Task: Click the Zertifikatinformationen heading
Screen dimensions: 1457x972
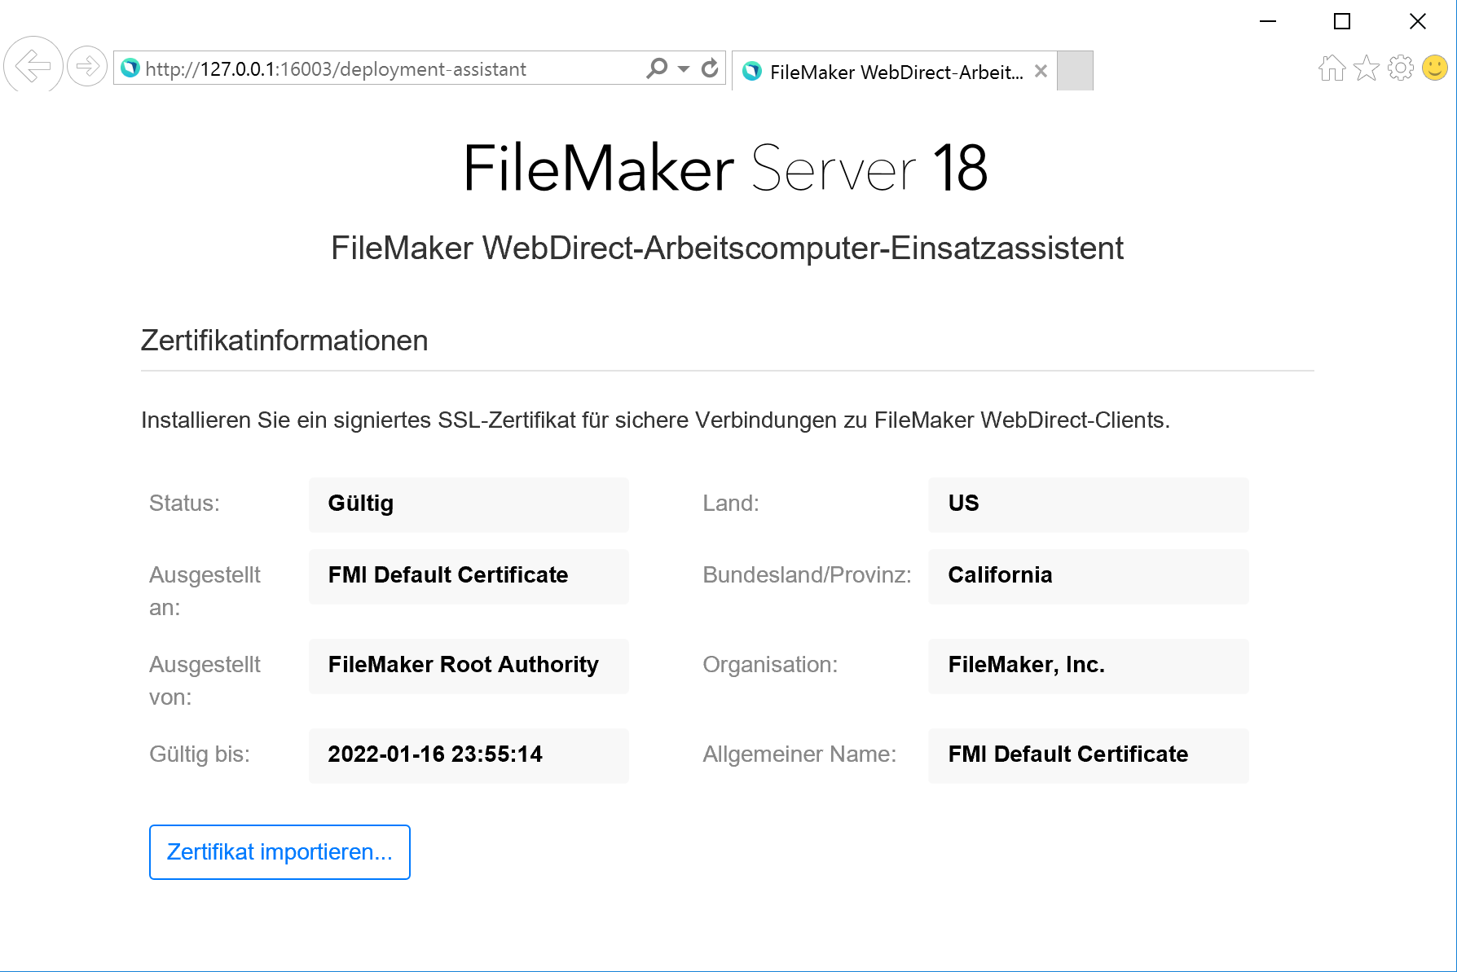Action: [x=284, y=341]
